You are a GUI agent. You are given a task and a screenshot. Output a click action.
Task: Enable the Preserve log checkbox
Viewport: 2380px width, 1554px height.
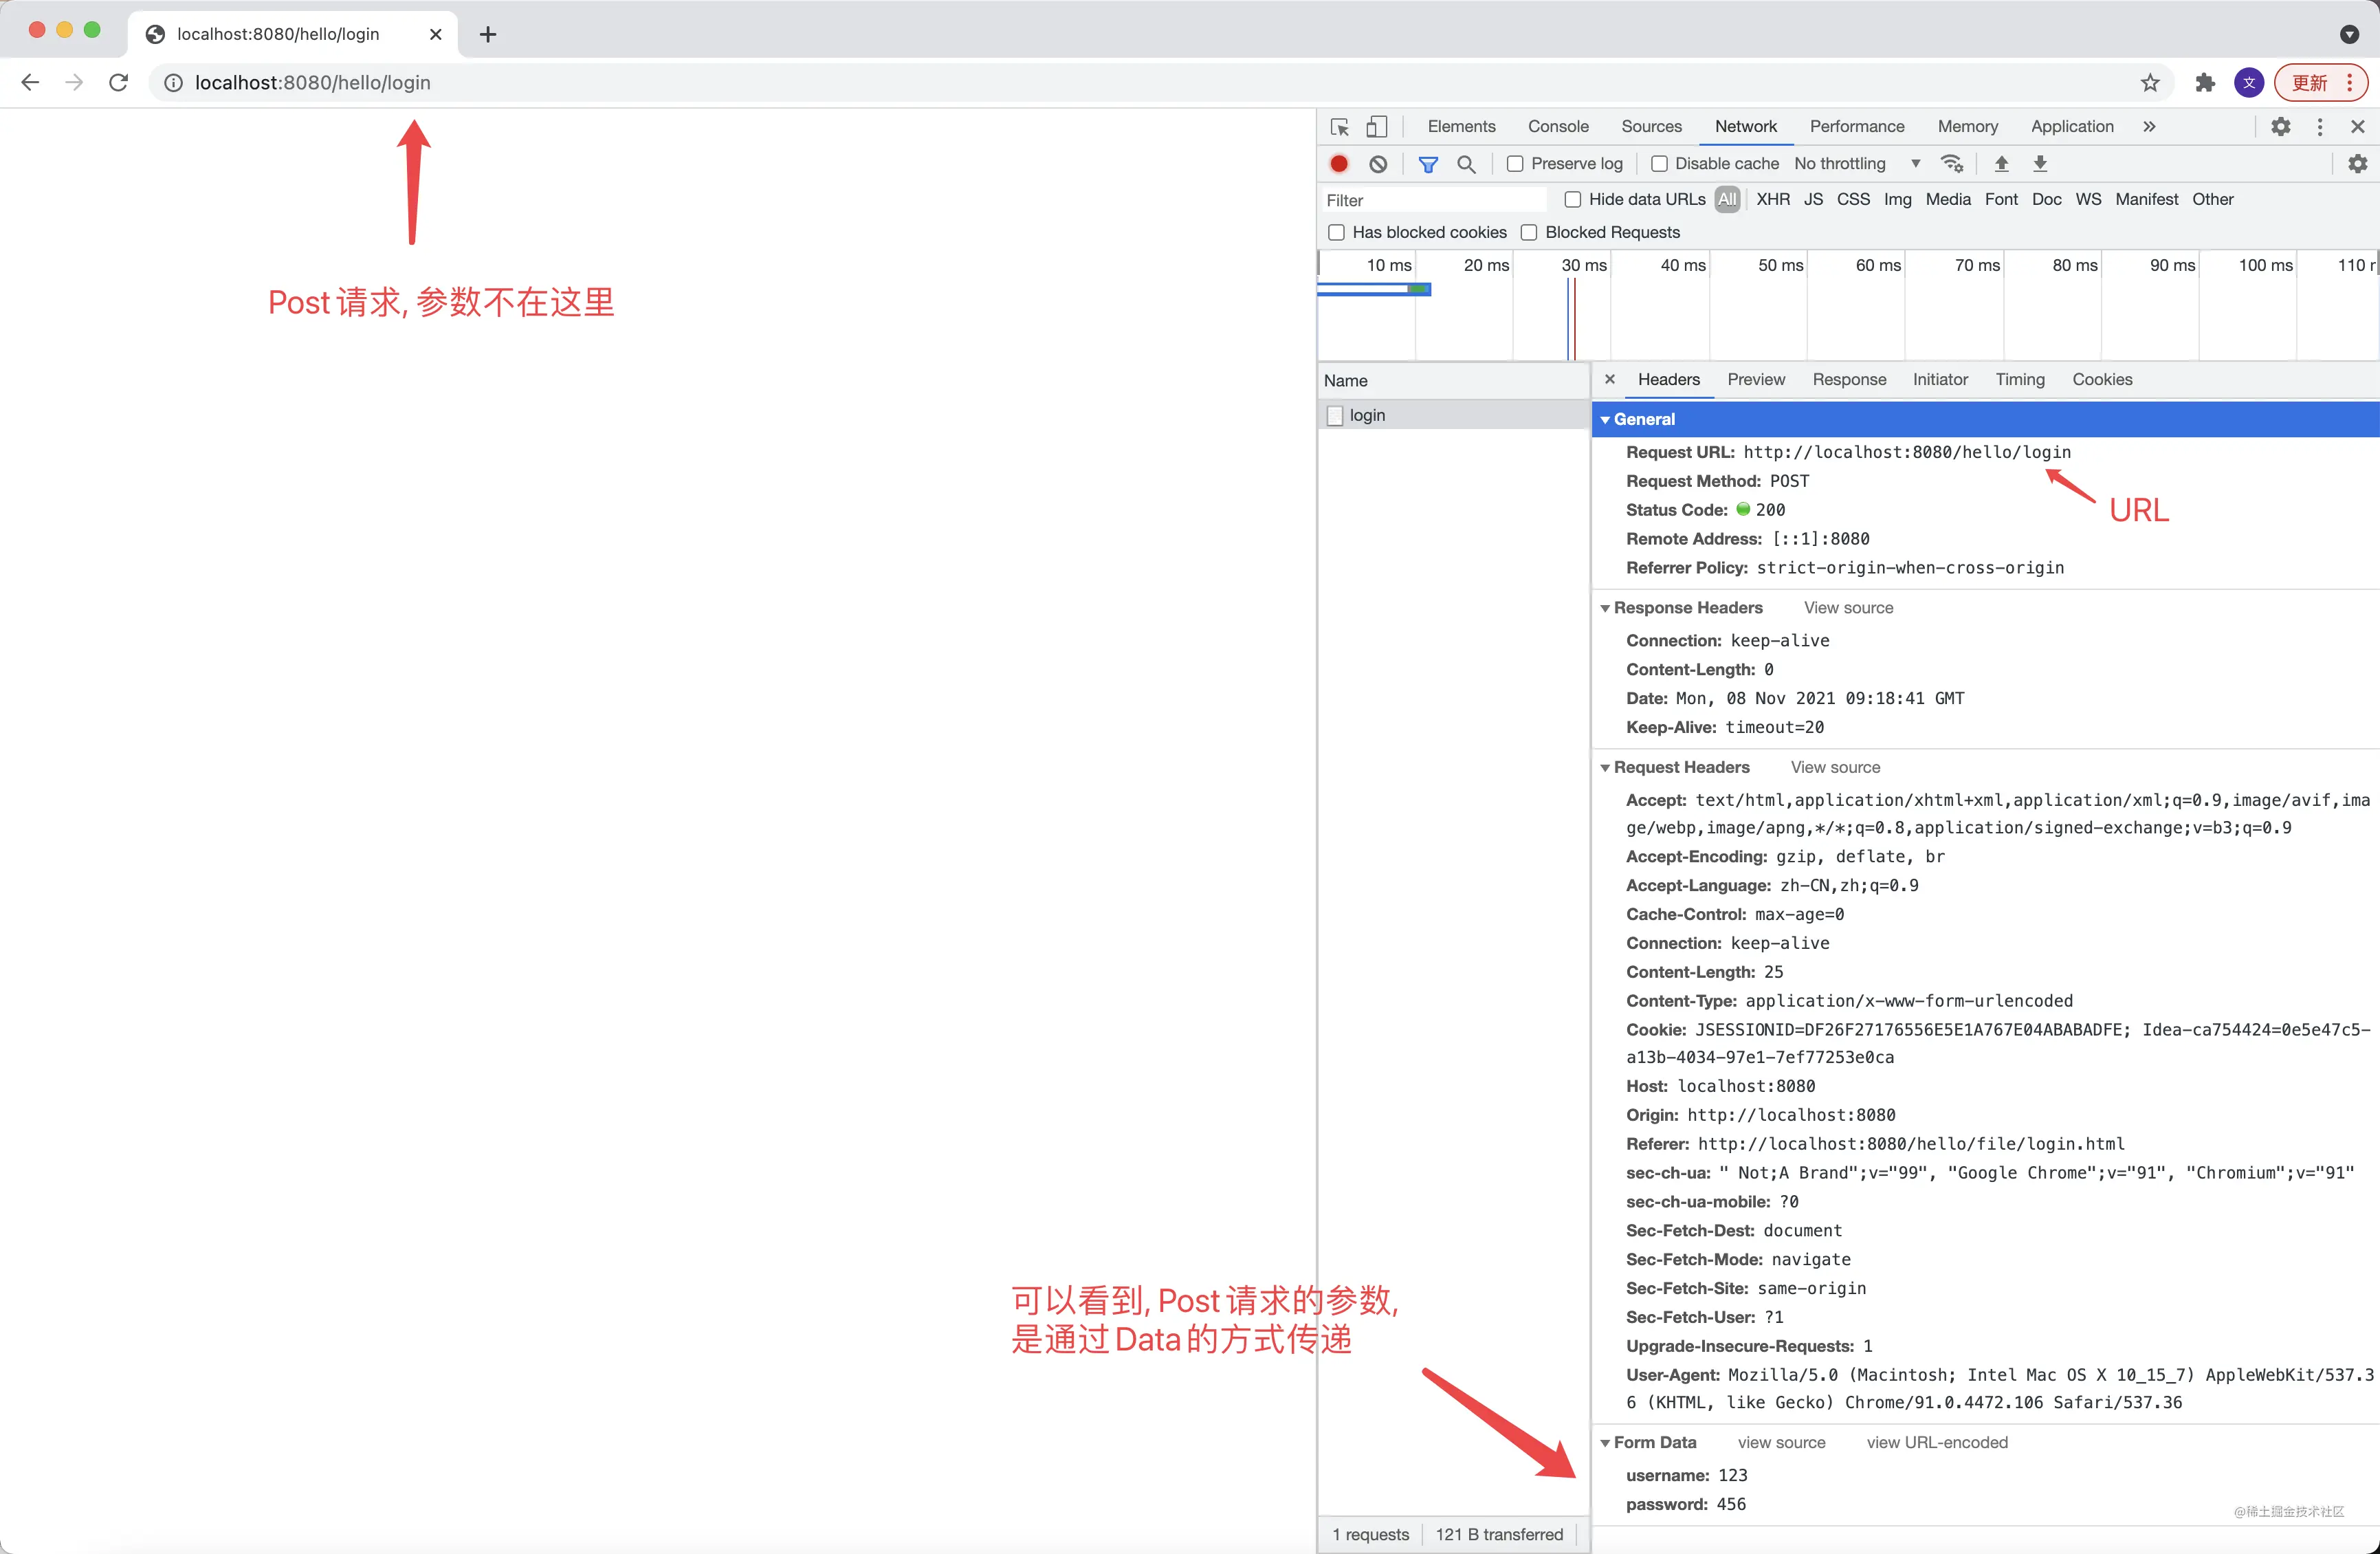point(1515,164)
